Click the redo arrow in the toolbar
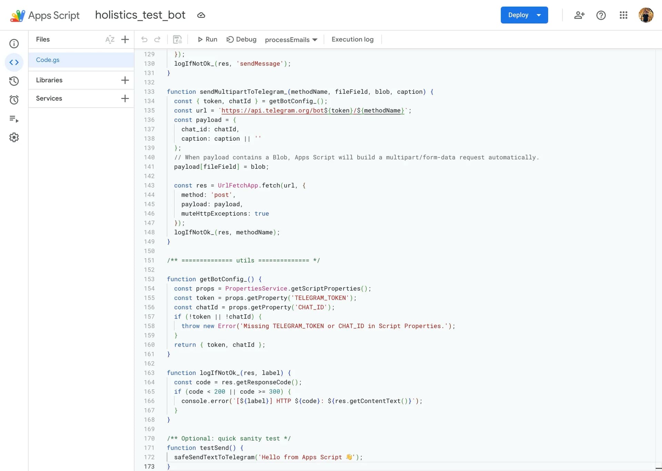The width and height of the screenshot is (662, 471). coord(157,40)
